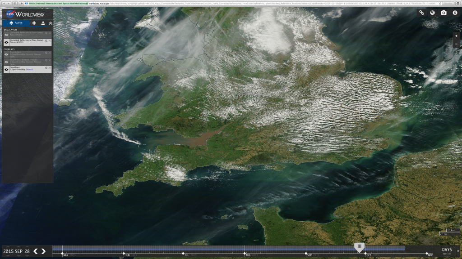
Task: Open options for Aqua/MODIS layer
Action: click(x=46, y=33)
